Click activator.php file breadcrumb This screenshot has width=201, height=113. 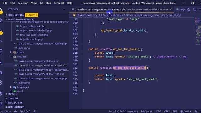[155, 15]
